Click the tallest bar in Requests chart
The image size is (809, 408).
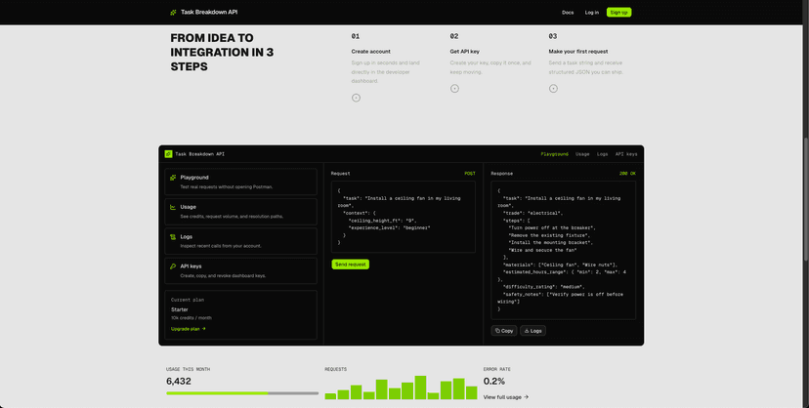point(420,388)
